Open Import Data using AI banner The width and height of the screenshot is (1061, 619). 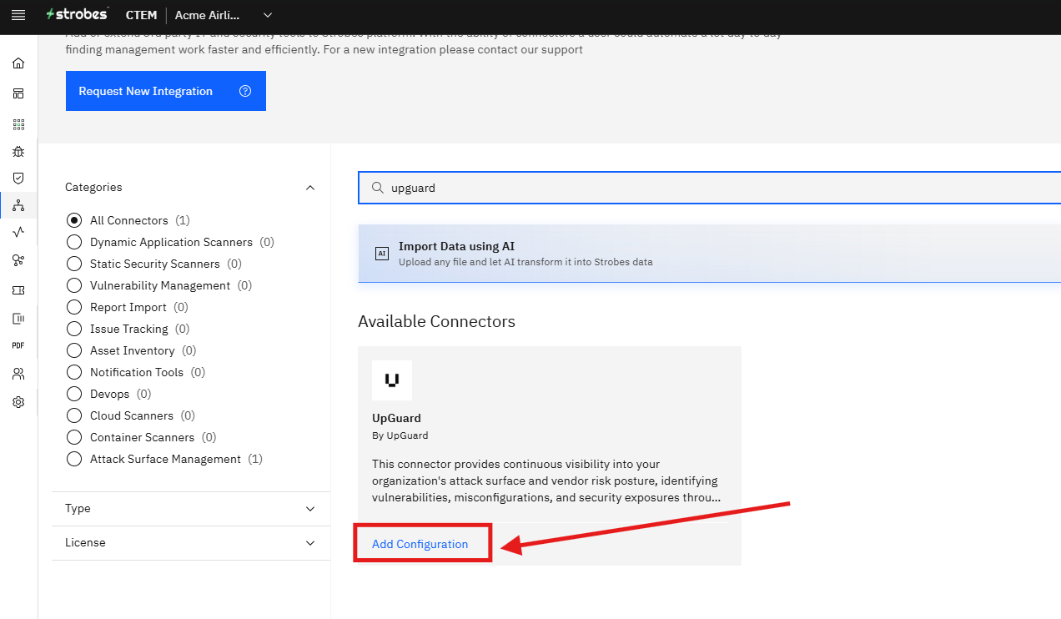pos(709,253)
